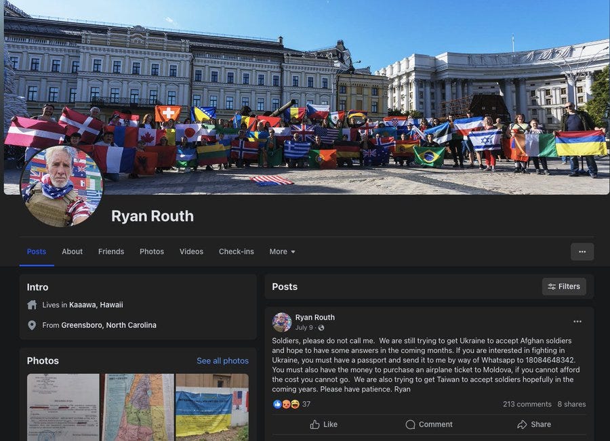Open the July 9 post timestamp
Viewport: 610px width, 441px height.
[304, 328]
